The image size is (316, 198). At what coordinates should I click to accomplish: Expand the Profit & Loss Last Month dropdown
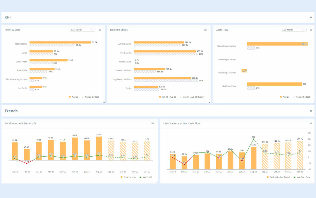83,30
